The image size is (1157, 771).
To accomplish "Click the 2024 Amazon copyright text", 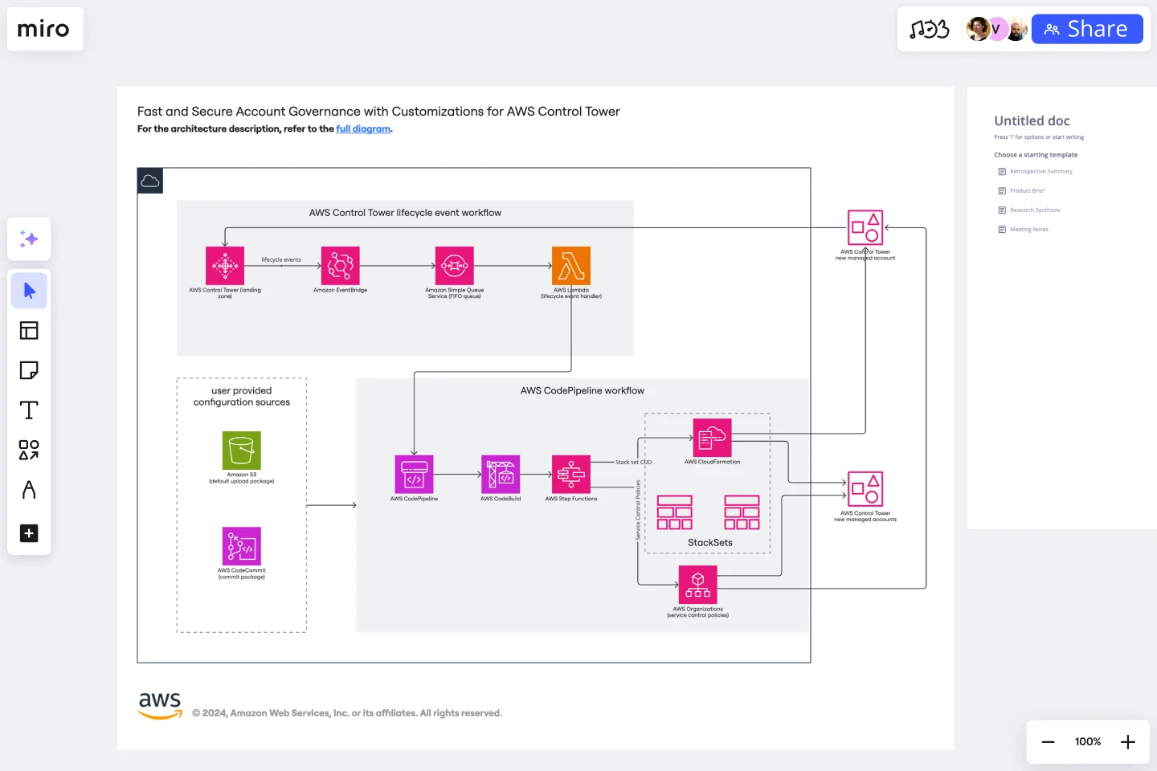I will click(x=347, y=713).
